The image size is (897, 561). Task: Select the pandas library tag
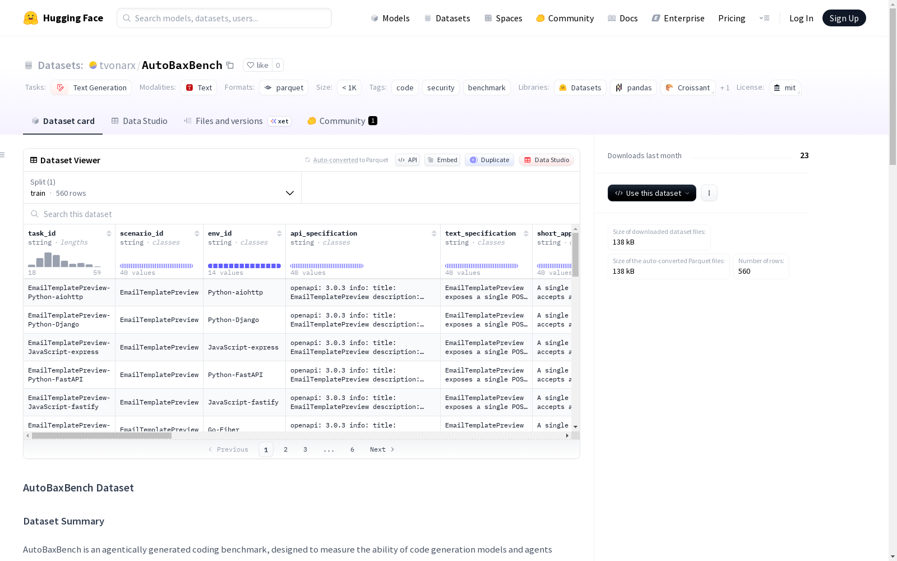coord(634,88)
